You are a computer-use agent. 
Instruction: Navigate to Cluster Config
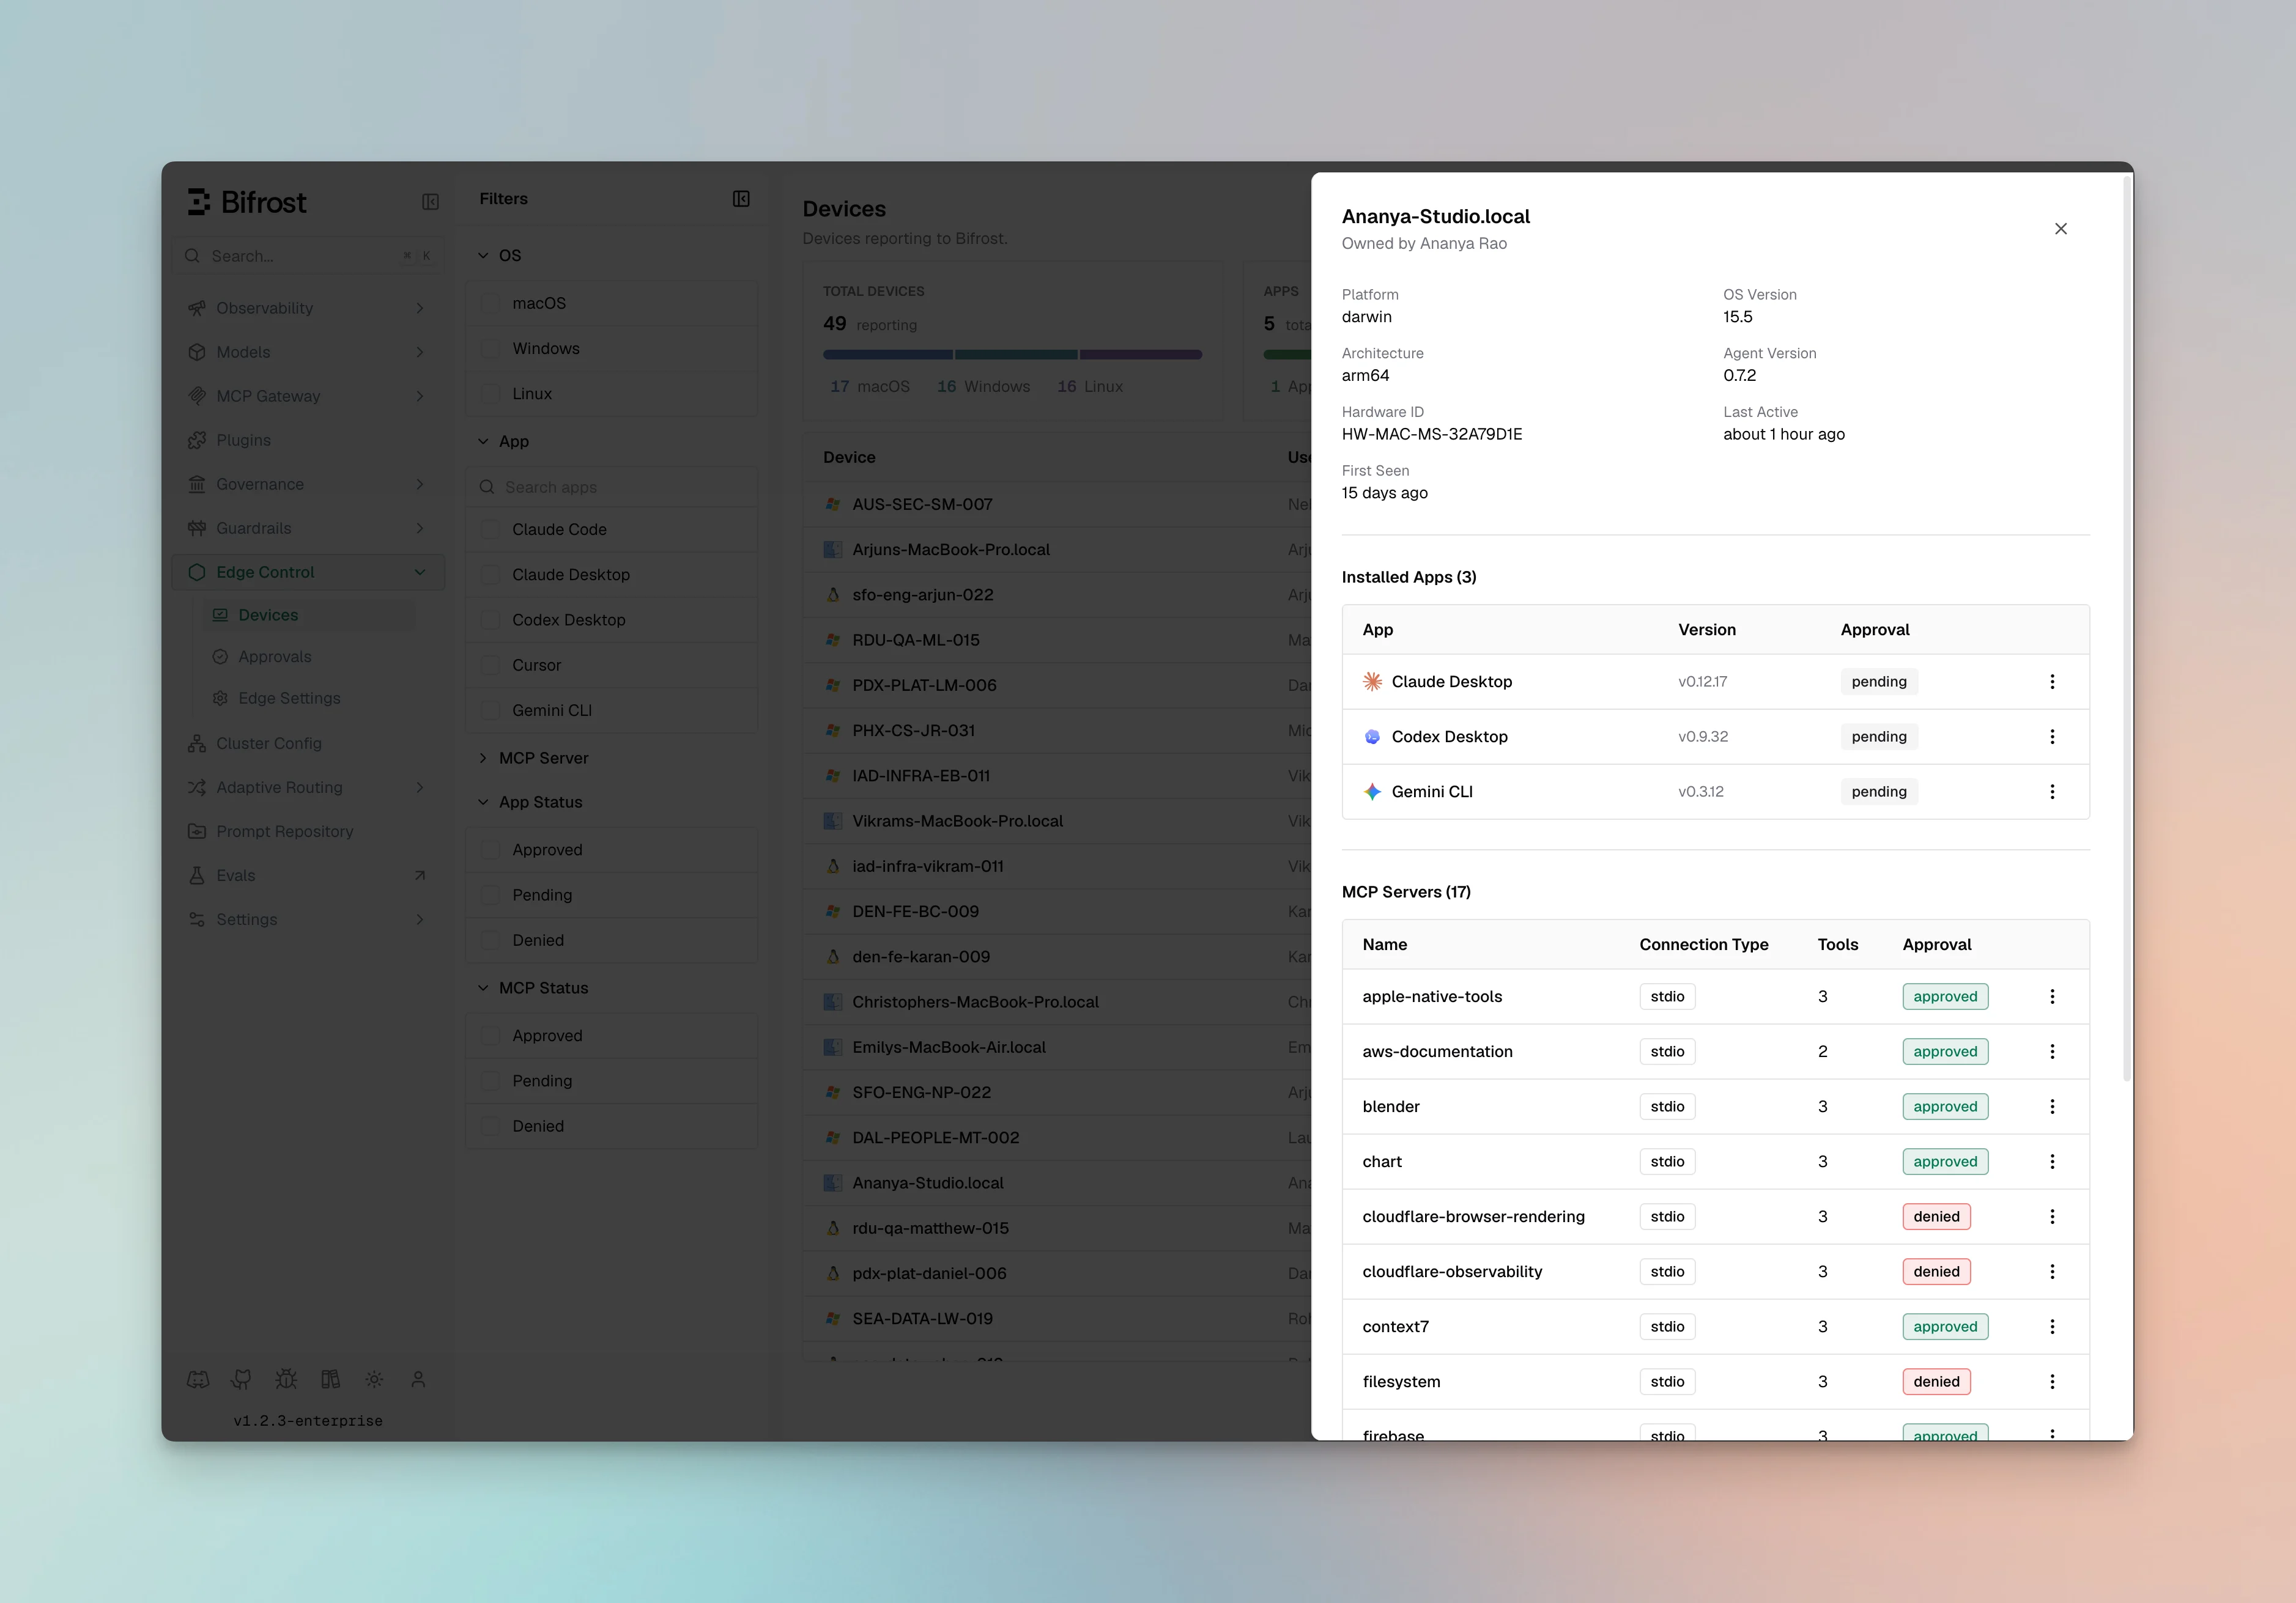[308, 743]
